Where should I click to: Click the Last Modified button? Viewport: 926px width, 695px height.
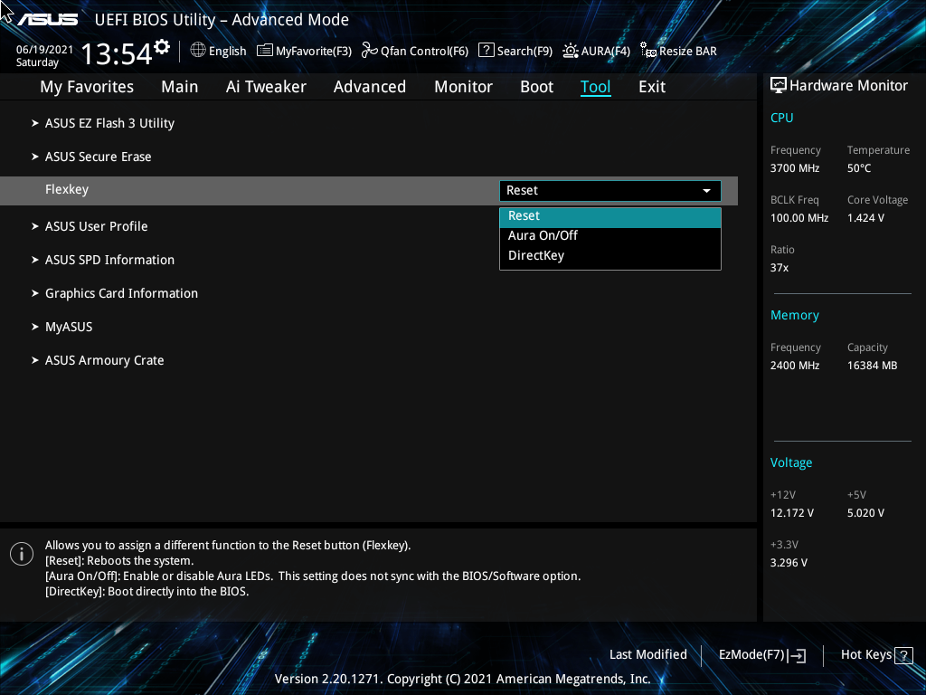(x=648, y=654)
